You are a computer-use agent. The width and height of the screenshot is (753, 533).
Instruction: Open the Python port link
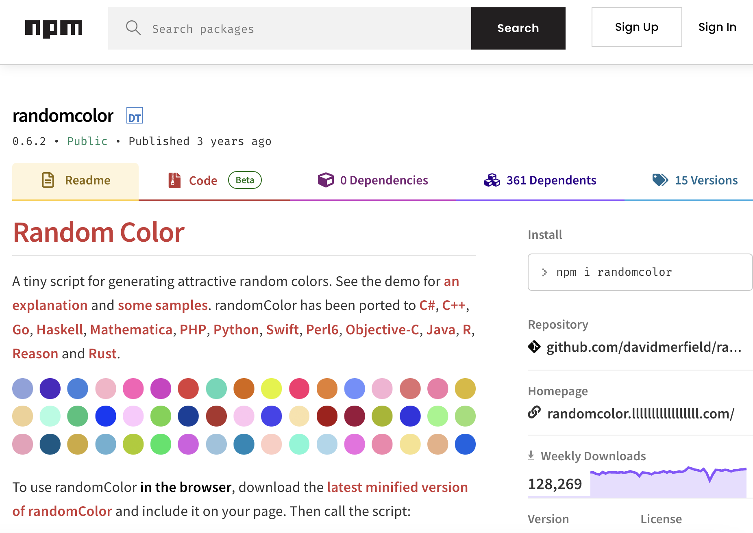click(x=236, y=329)
